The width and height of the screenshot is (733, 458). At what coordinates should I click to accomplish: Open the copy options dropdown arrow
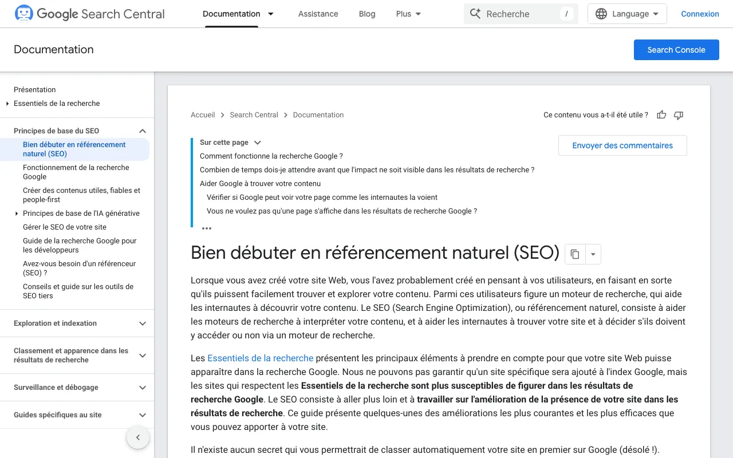593,254
